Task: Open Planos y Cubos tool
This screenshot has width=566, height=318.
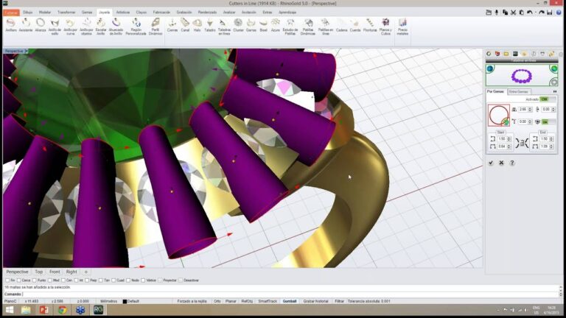Action: (385, 27)
